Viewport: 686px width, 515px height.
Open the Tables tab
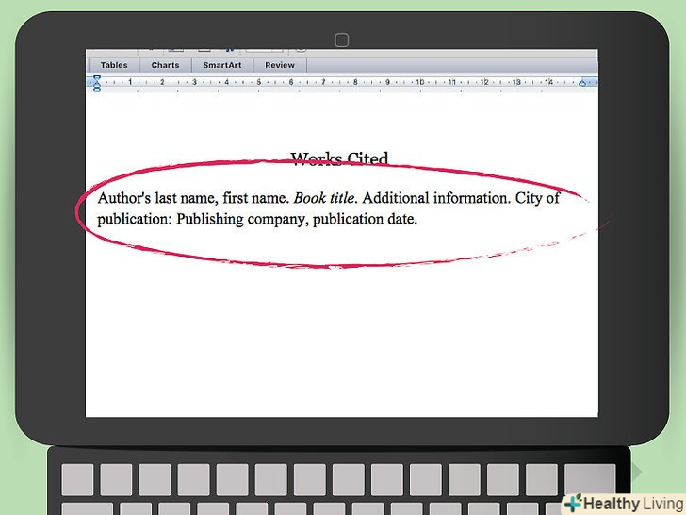pyautogui.click(x=114, y=65)
